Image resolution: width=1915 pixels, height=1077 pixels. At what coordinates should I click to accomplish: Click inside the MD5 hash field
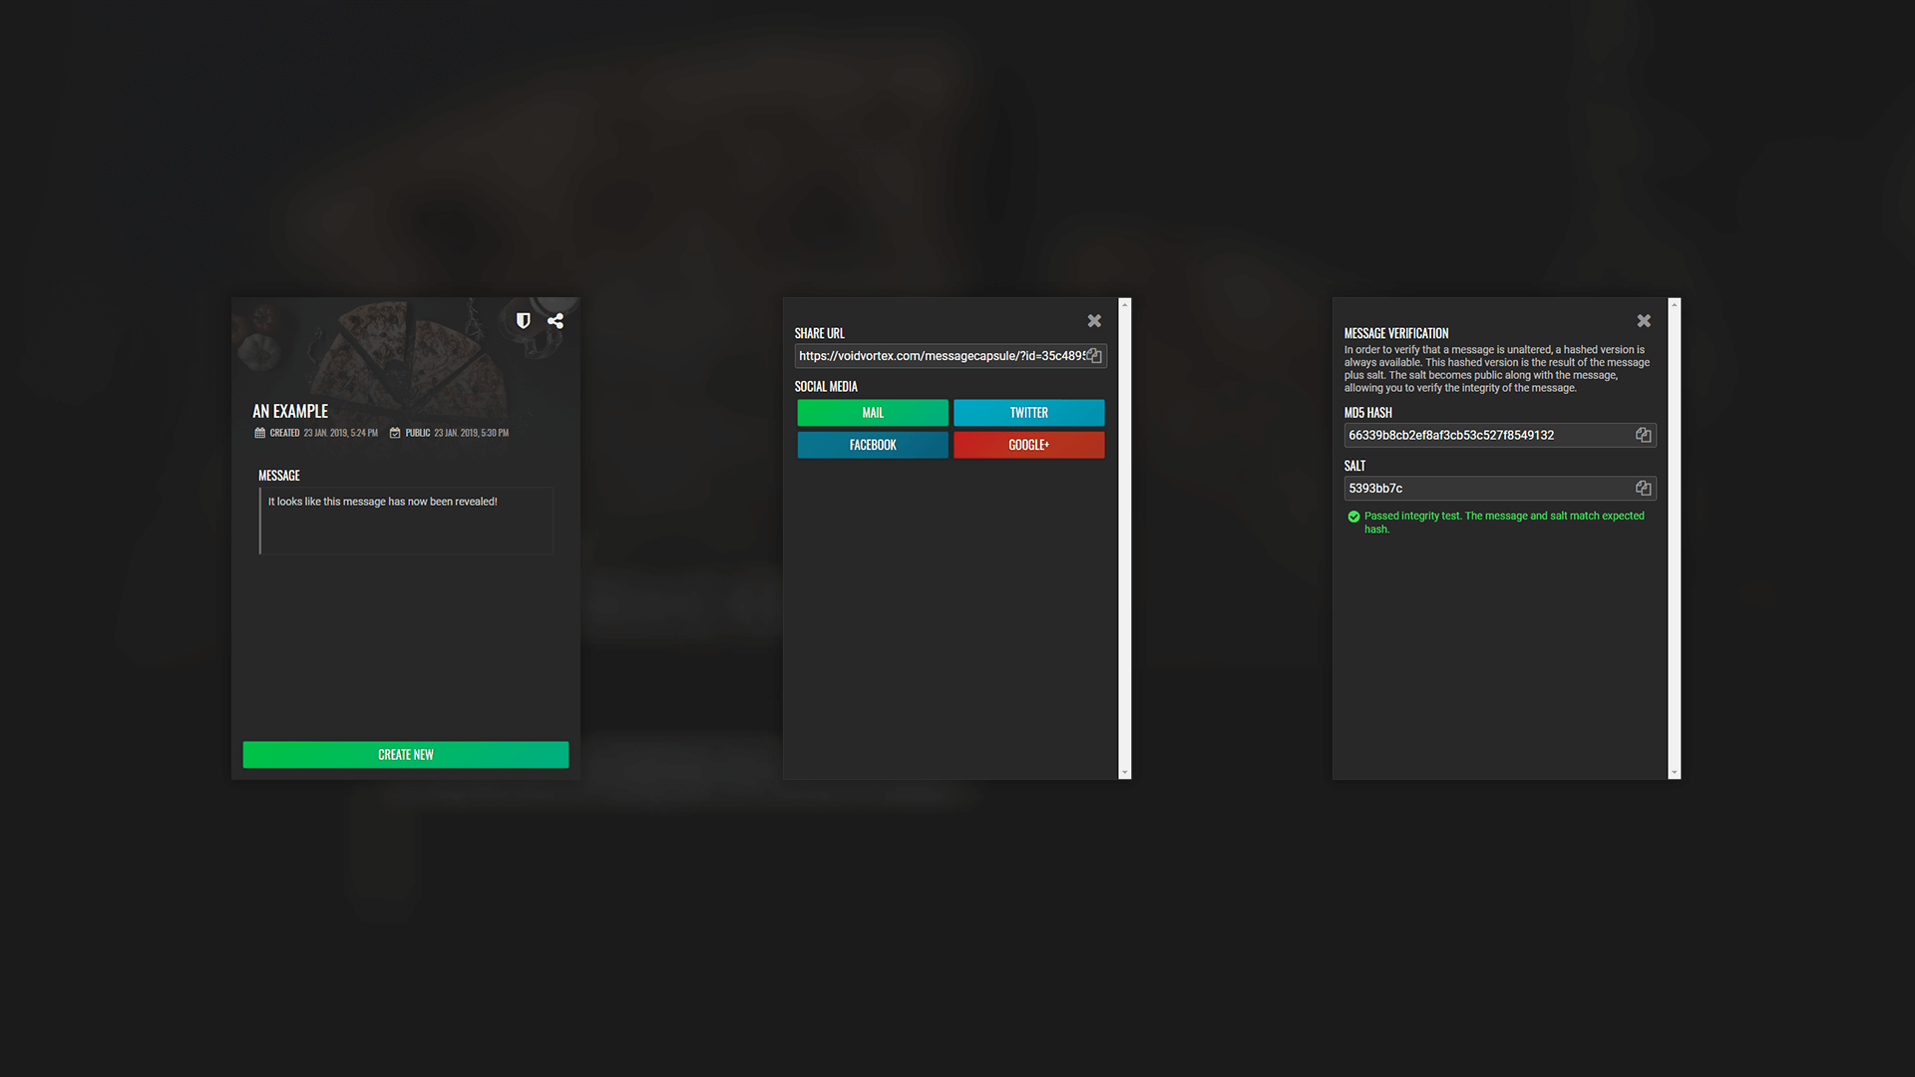pos(1486,434)
